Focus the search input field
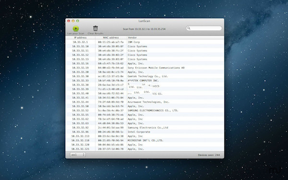288x180 pixels. (x=204, y=28)
